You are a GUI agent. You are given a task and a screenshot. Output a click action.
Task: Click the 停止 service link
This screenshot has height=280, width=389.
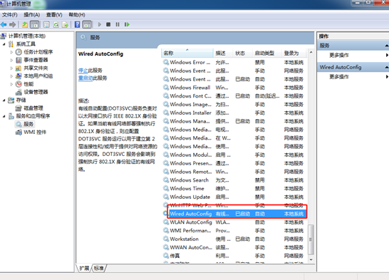point(83,71)
